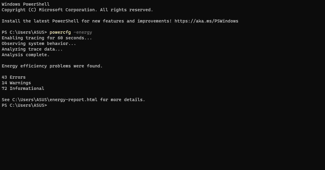The height and width of the screenshot is (170, 325).
Task: Click the "Analyzing trace data" line
Action: pos(32,49)
